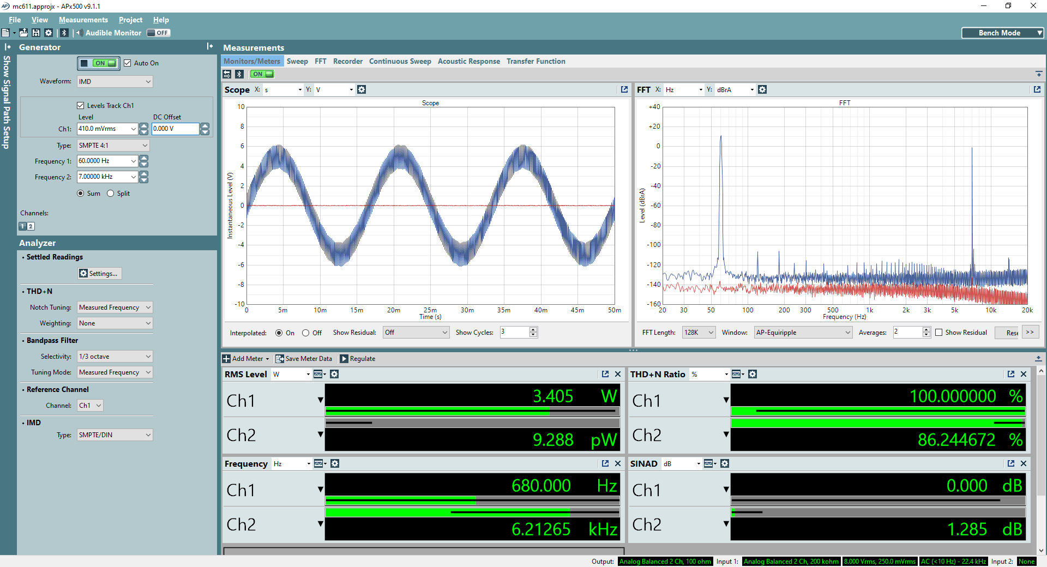
Task: Increase the Averages value with the stepper
Action: click(x=926, y=329)
